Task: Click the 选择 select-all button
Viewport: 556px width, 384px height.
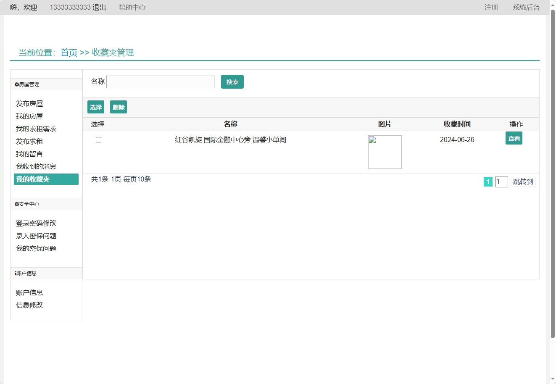Action: (x=95, y=107)
